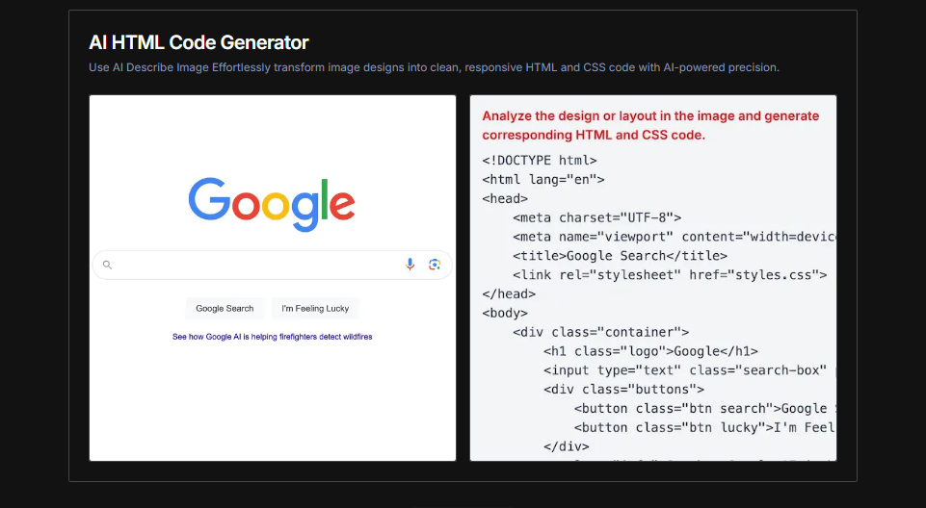Click the Google Lens camera icon
The width and height of the screenshot is (926, 508).
tap(435, 265)
